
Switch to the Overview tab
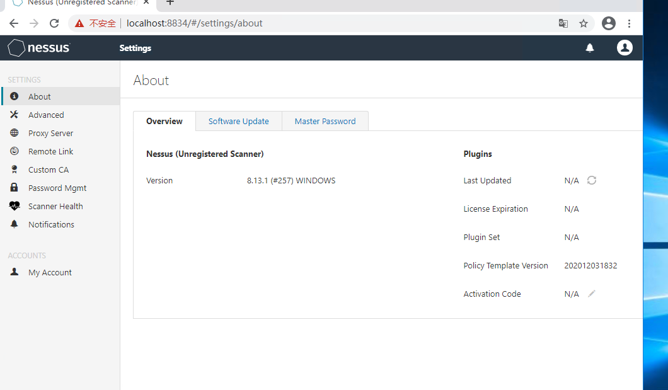coord(164,122)
